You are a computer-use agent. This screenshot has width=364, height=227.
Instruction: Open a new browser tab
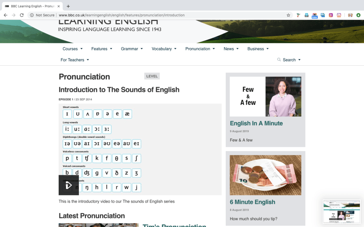68,6
